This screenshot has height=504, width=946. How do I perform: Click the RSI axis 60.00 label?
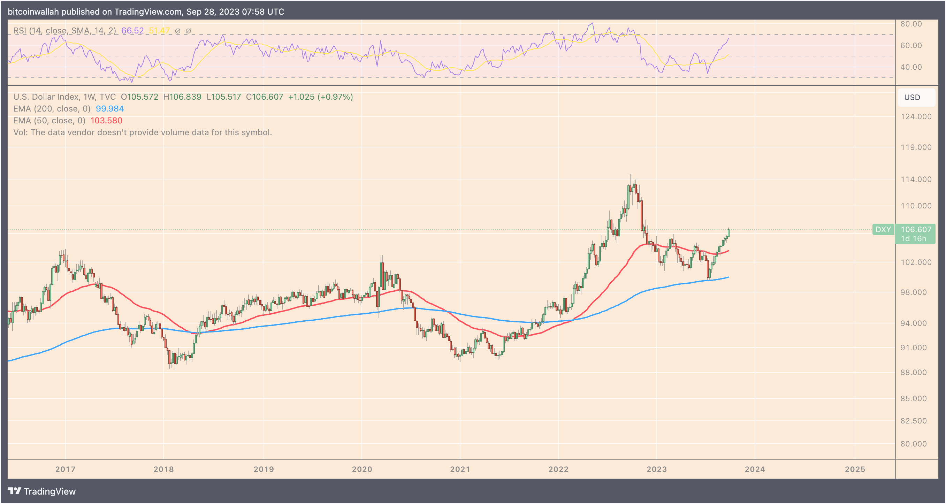coord(911,45)
